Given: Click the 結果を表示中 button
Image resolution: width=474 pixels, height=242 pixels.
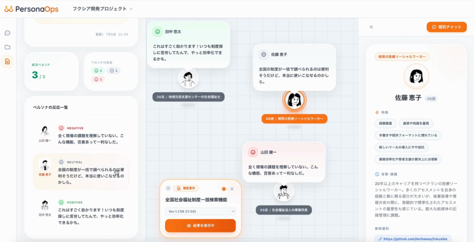Looking at the screenshot, I should 200,225.
